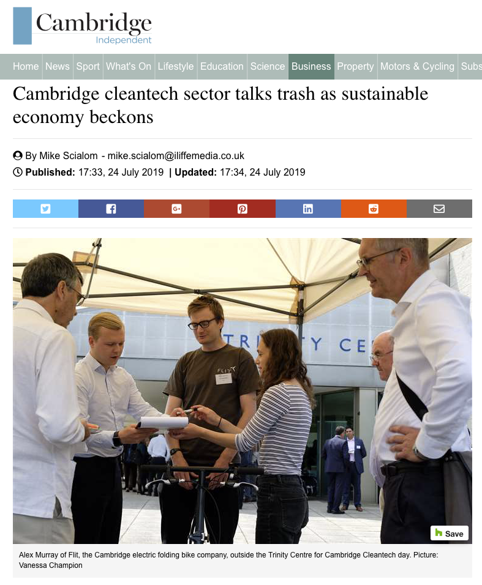Send article by email icon
Screen dimensions: 482x585
pos(440,209)
